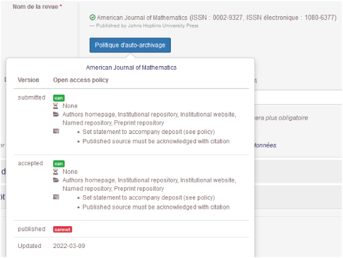This screenshot has height=258, width=343.
Task: Click the 'era plus obligatoire' italic text behind popup
Action: tap(281, 118)
